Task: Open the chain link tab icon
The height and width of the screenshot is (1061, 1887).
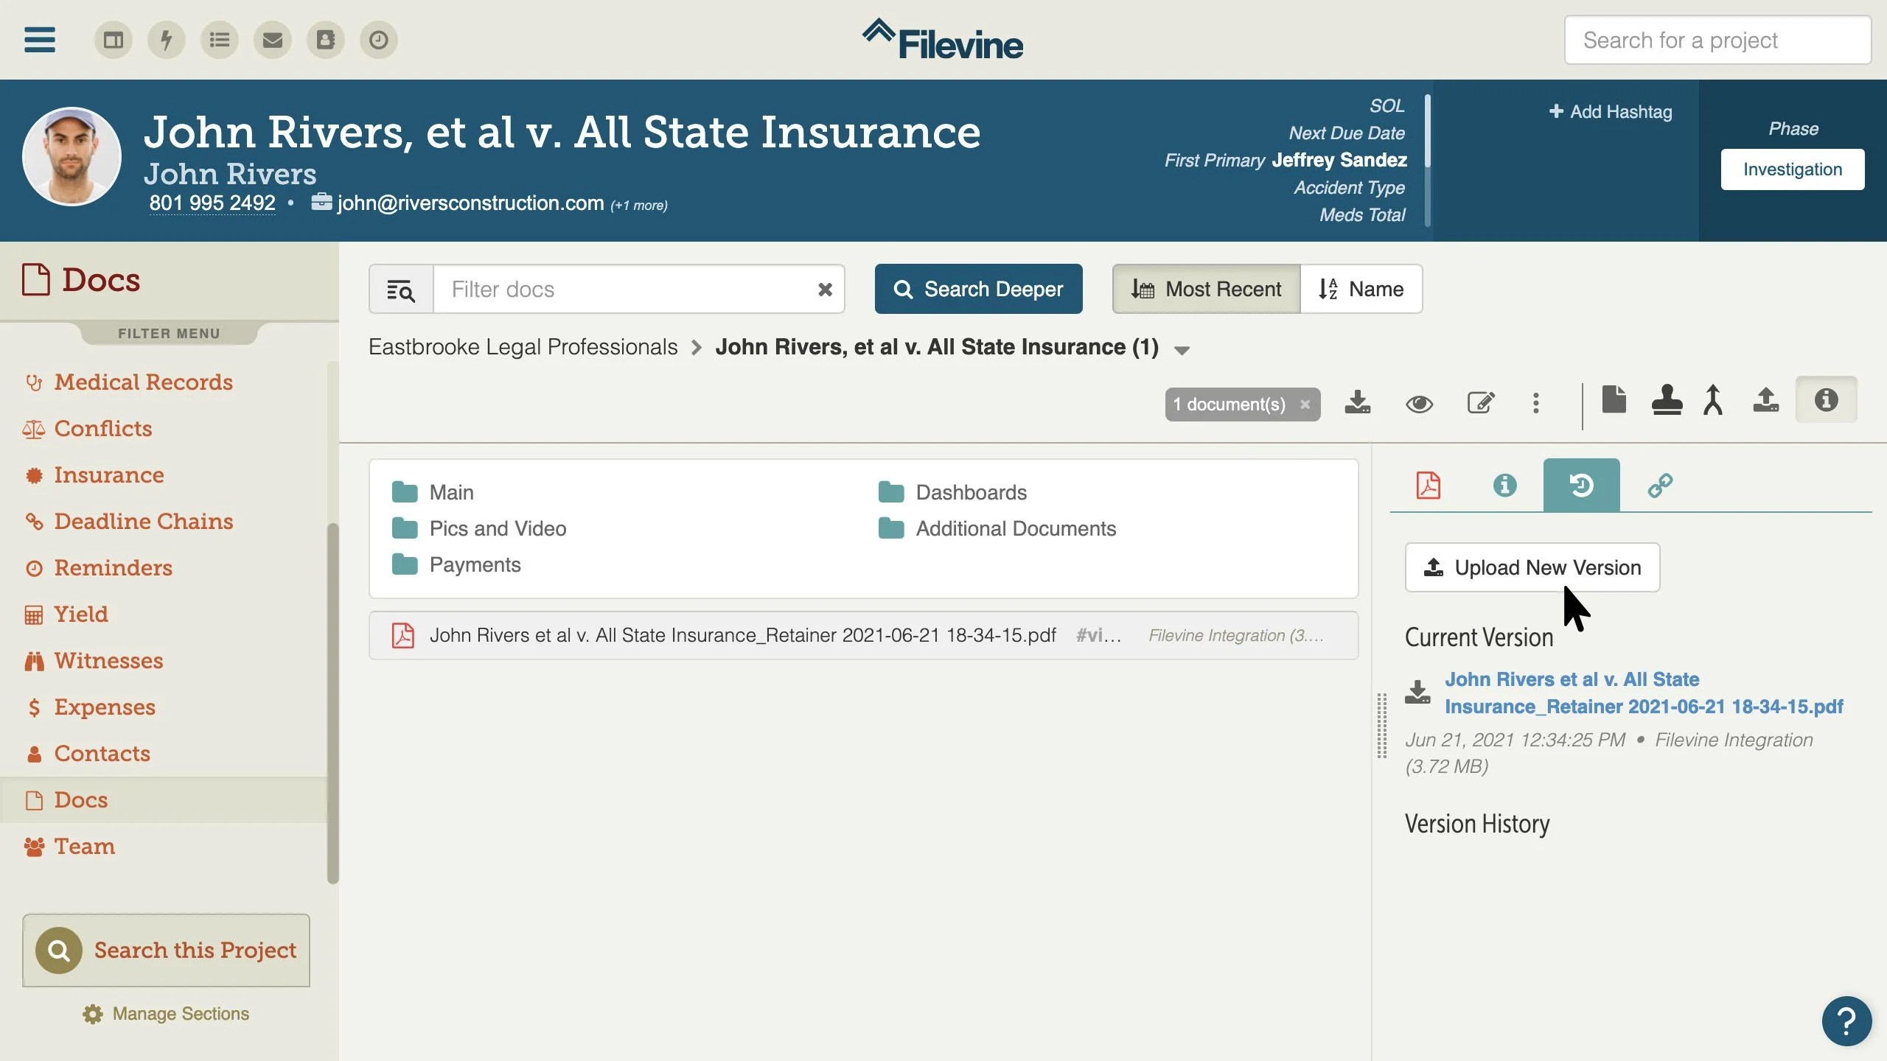Action: click(x=1660, y=485)
